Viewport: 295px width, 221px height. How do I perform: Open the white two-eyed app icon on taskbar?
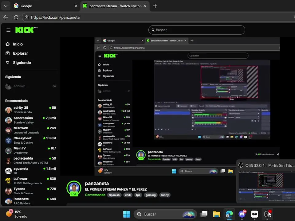(254, 214)
